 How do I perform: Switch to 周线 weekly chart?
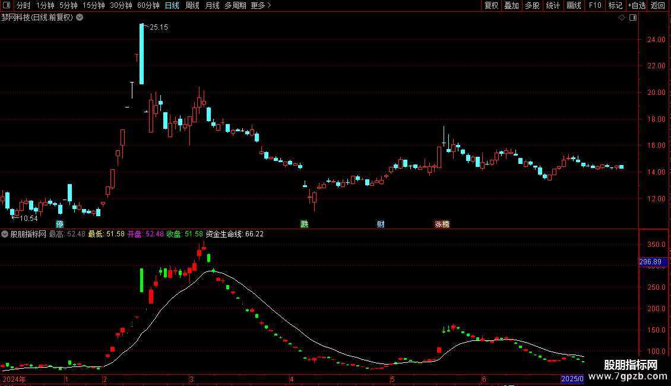[x=192, y=5]
